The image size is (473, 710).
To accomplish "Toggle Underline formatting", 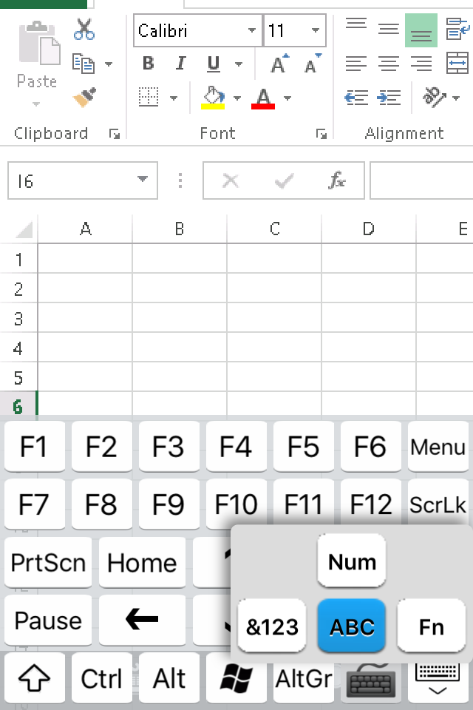I will coord(212,64).
